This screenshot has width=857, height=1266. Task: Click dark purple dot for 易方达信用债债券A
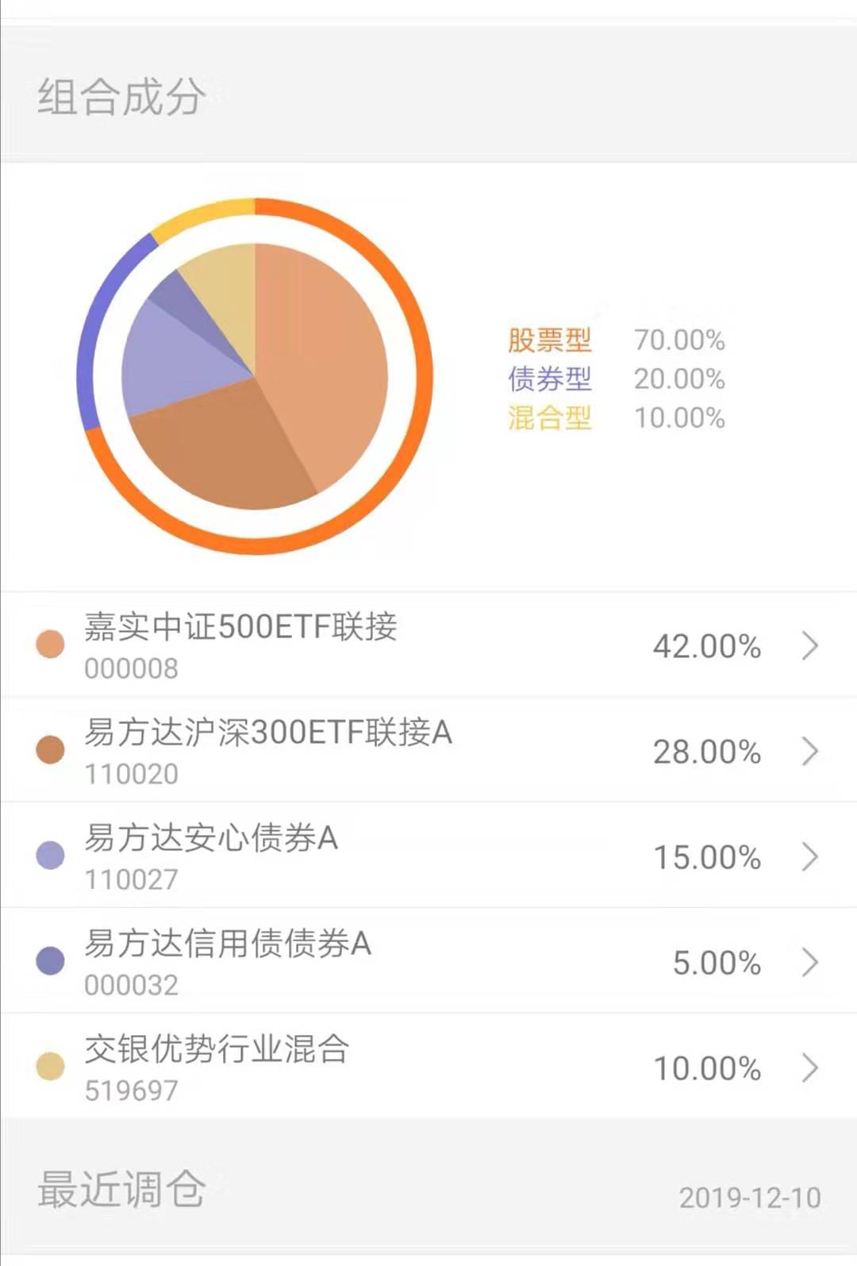51,960
